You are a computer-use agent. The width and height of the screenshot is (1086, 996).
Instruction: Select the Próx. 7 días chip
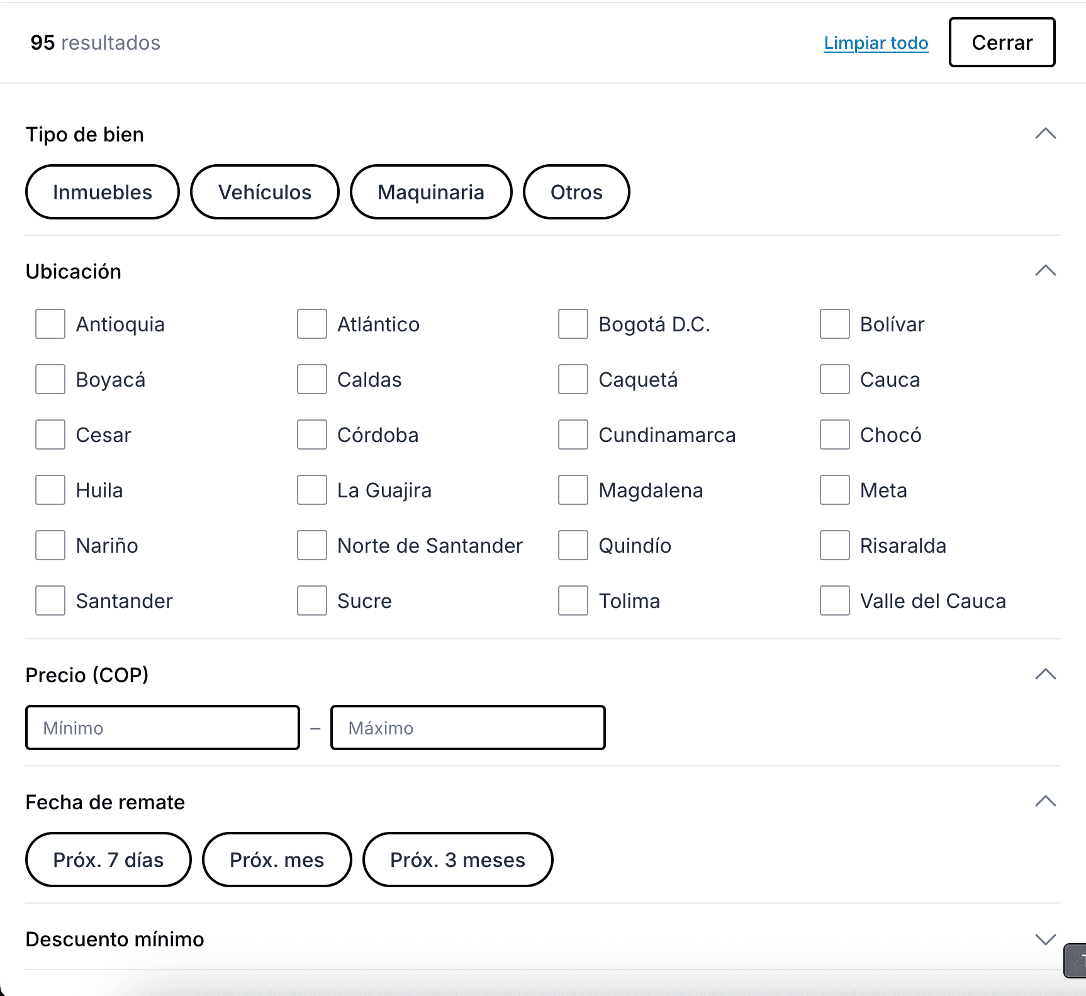(108, 860)
